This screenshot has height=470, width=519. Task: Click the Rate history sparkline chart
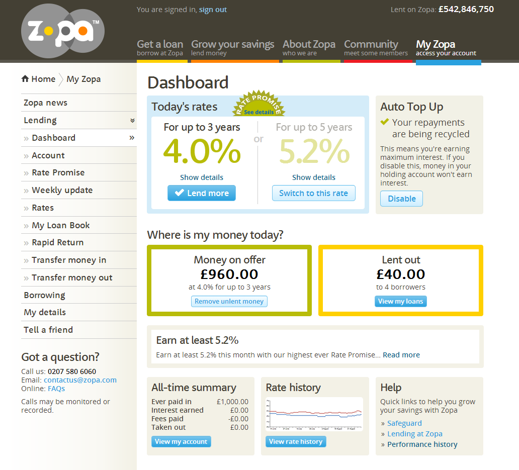314,414
